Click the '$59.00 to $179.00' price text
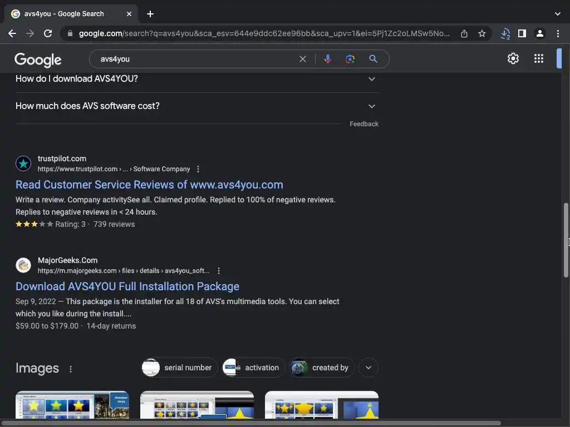This screenshot has height=427, width=570. pos(47,326)
